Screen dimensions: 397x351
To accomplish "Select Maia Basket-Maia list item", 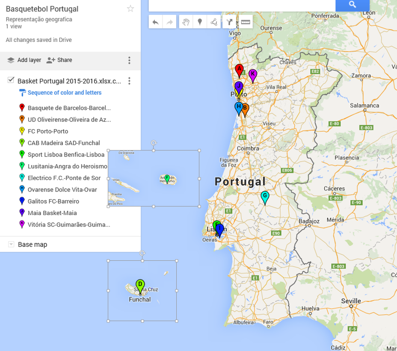I will click(52, 212).
